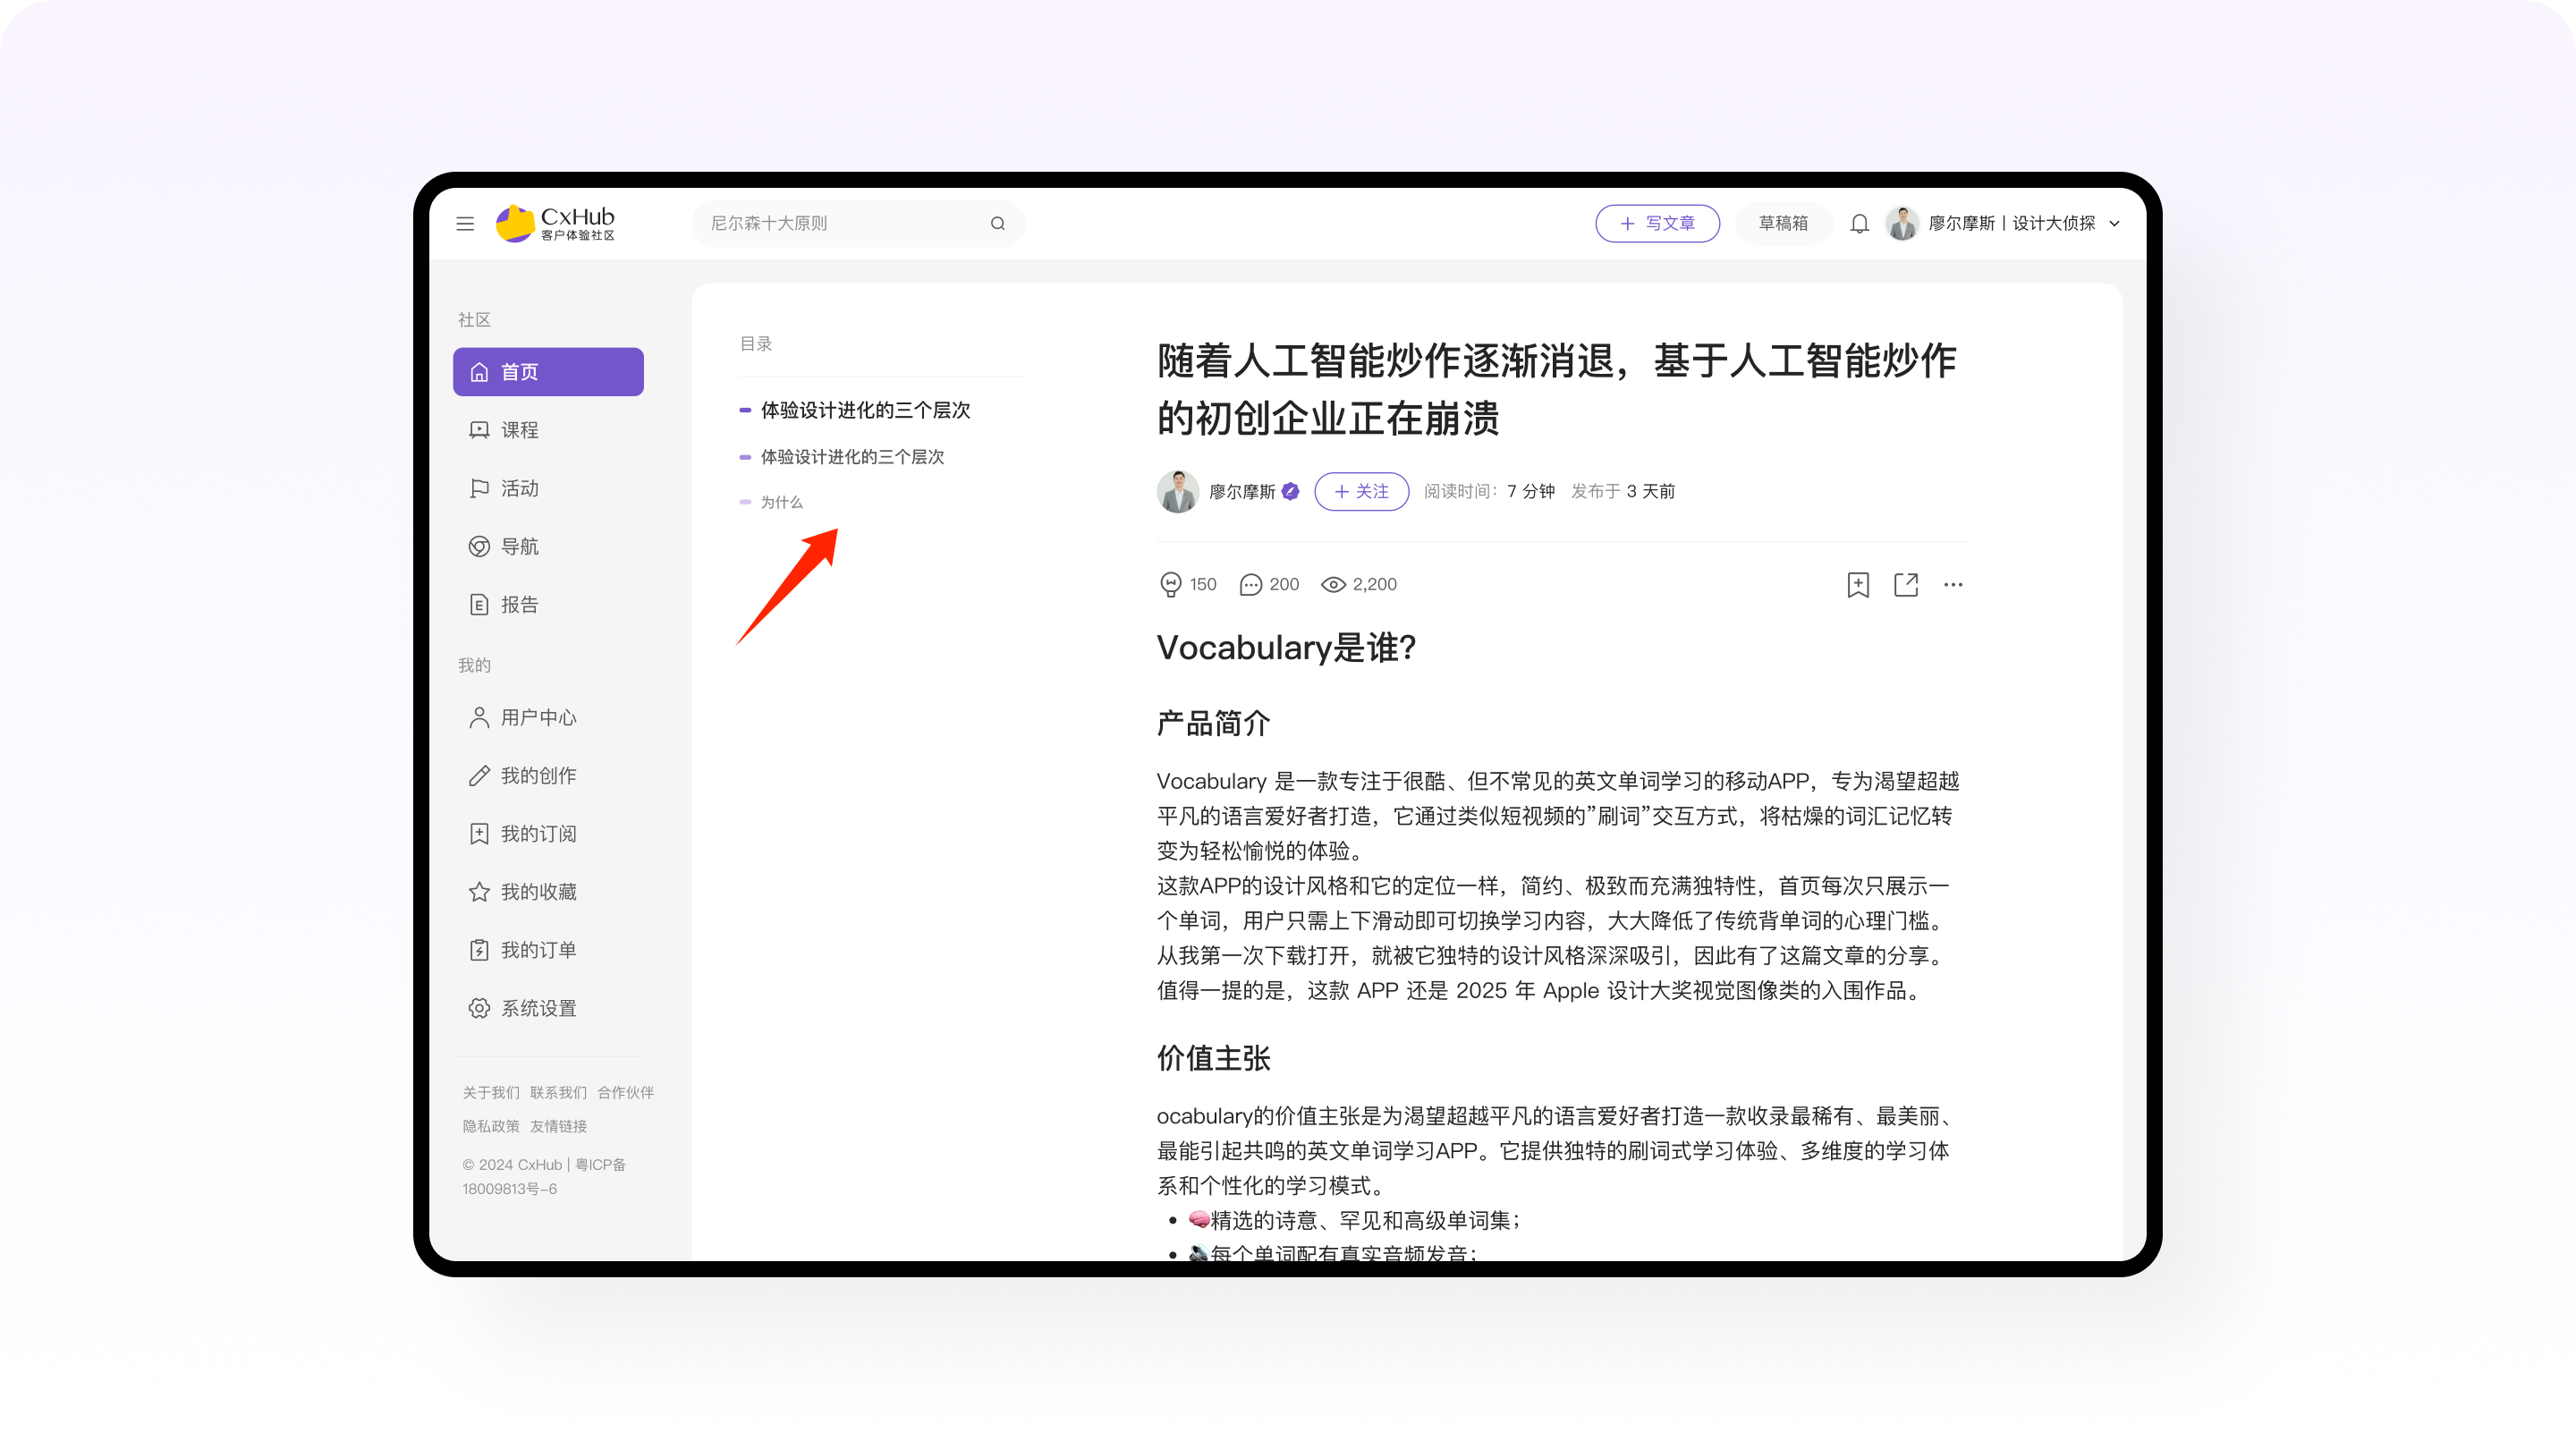This screenshot has width=2576, height=1449.
Task: Click the 导航 compass icon
Action: (479, 546)
